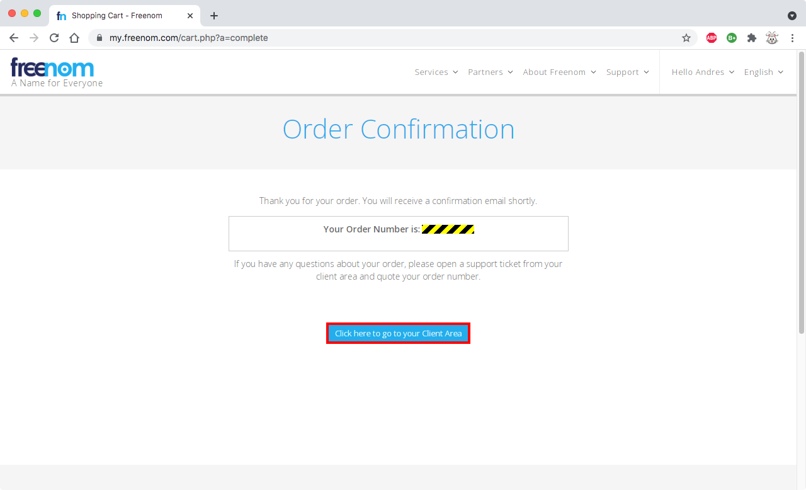Reload the current page
The width and height of the screenshot is (806, 490).
point(54,38)
